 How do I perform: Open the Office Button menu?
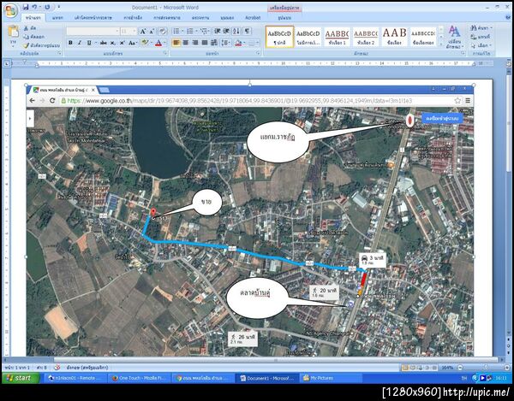point(11,11)
